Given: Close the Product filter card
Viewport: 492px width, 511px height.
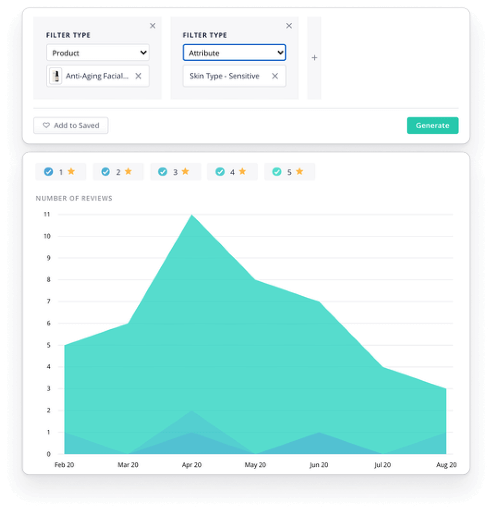Looking at the screenshot, I should (x=153, y=26).
